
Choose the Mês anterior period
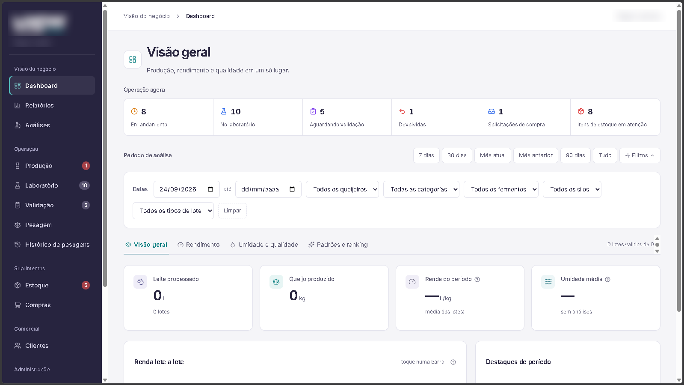(x=536, y=155)
